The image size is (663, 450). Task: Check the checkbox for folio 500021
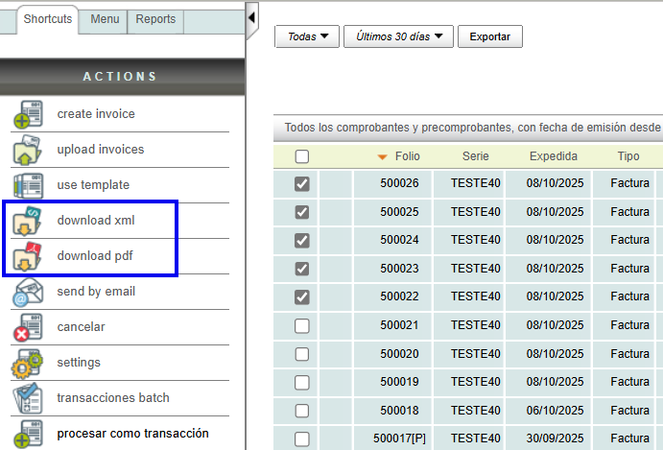pos(302,326)
